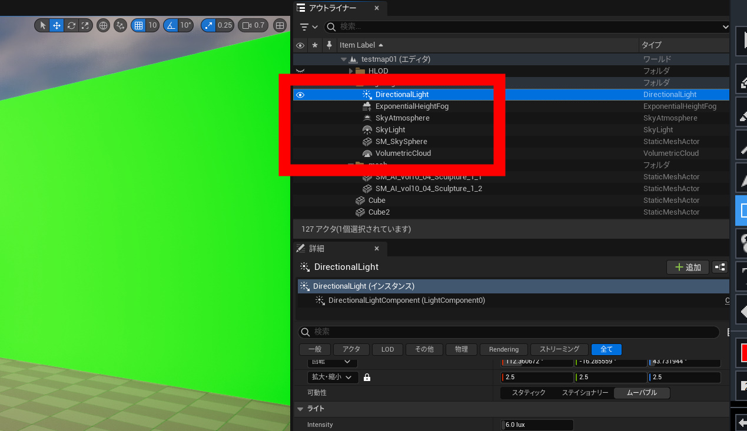Hide DirectionalLight using its eye icon

pos(300,95)
